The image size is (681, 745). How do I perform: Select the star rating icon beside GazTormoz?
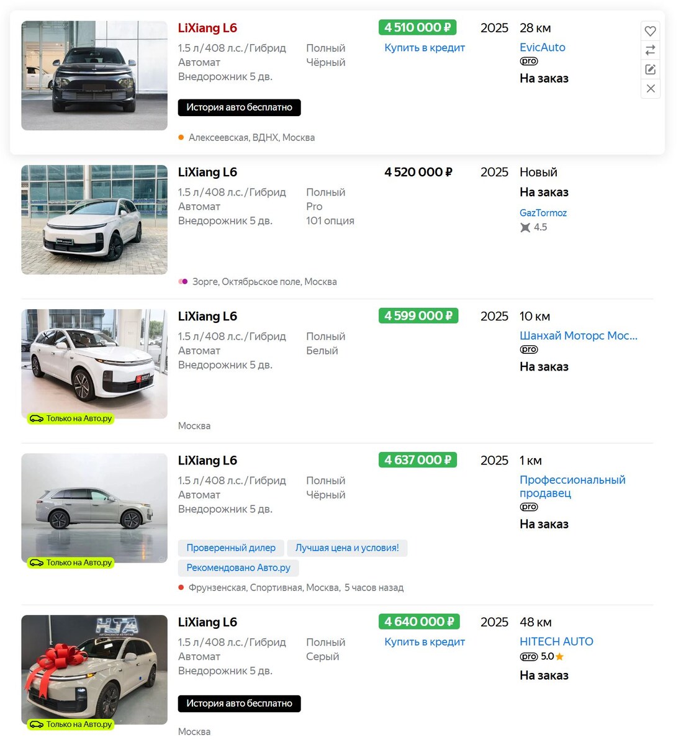(525, 227)
